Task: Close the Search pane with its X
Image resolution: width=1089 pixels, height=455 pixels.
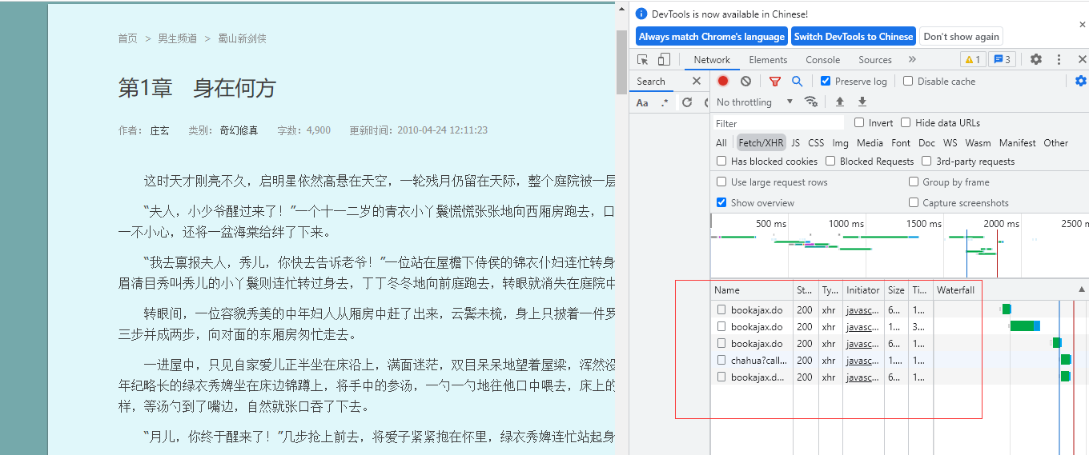Action: pos(696,81)
